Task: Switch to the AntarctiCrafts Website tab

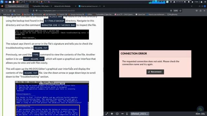Action: (62, 6)
